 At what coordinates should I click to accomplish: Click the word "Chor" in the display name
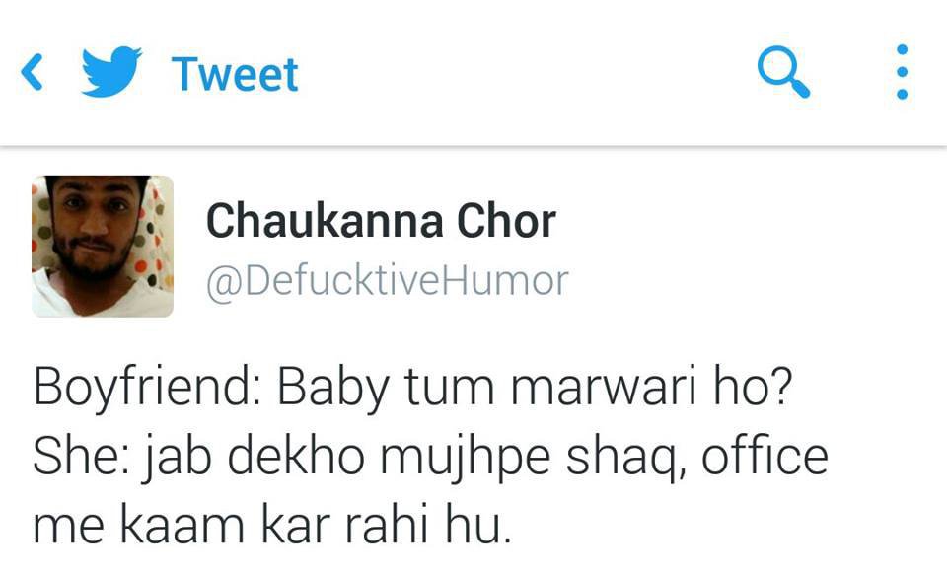point(506,221)
